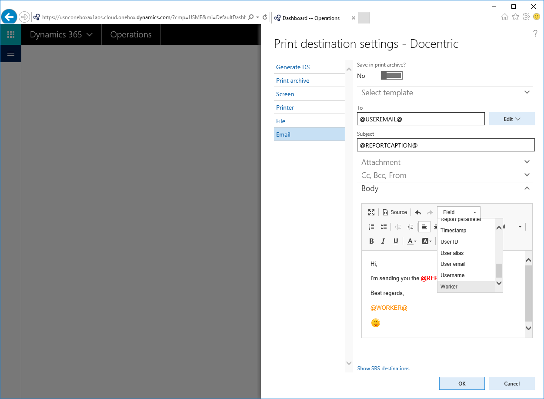Open background color picker
This screenshot has width=544, height=399.
click(427, 241)
